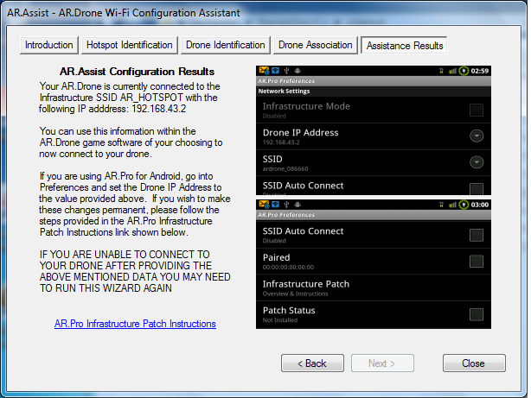Screen dimensions: 531x398
Task: Click the Infrastructure Mode label
Action: [x=306, y=106]
